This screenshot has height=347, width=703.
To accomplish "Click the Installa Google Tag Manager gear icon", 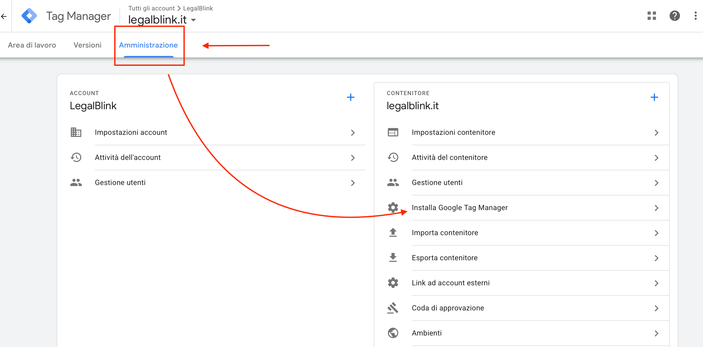I will click(x=393, y=208).
